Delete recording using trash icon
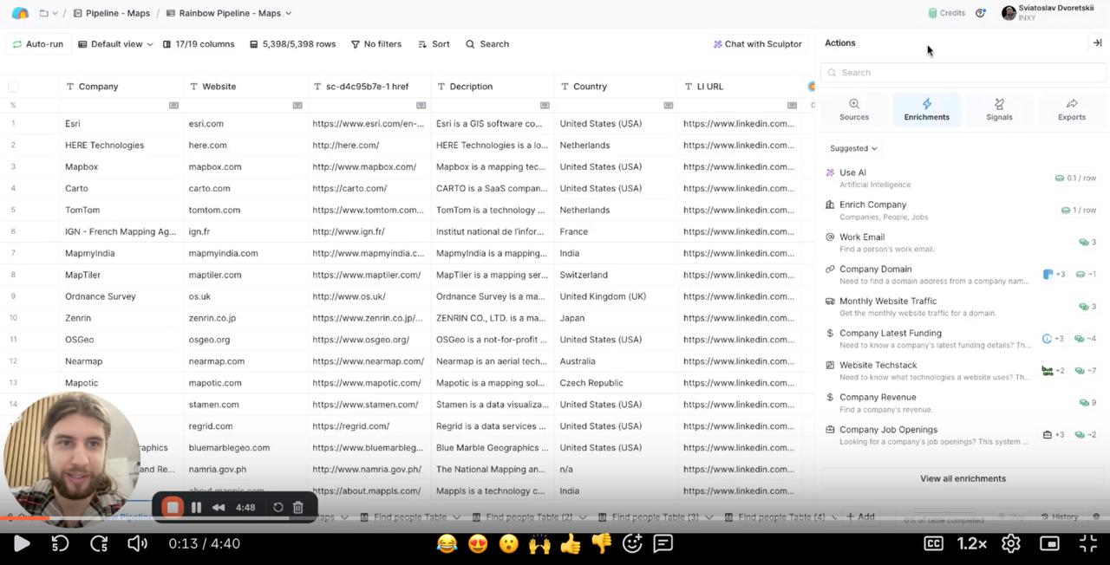Image resolution: width=1110 pixels, height=565 pixels. [297, 507]
